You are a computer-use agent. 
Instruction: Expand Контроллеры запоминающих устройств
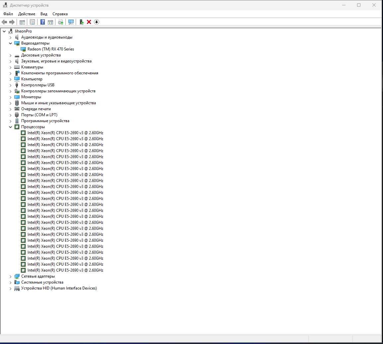[11, 91]
